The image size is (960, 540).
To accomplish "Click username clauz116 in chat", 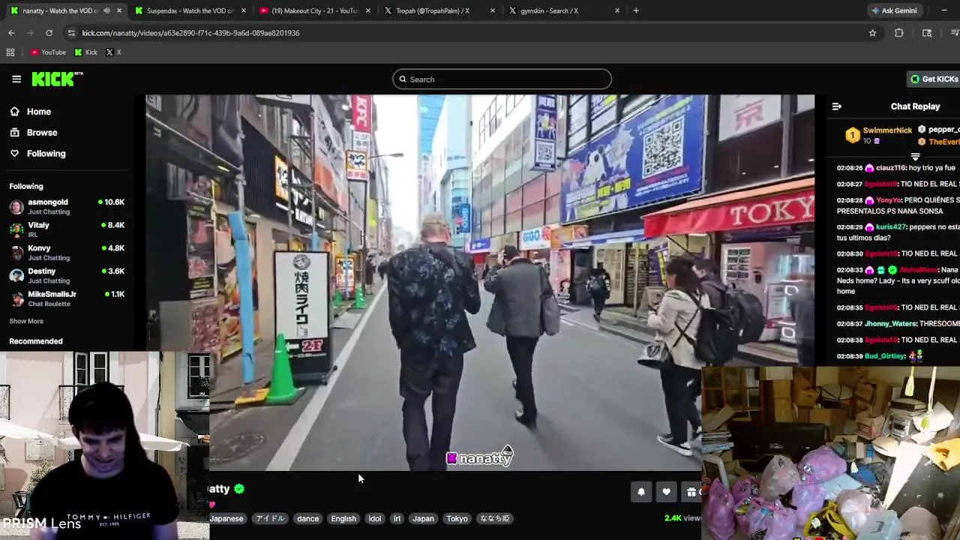I will 891,168.
